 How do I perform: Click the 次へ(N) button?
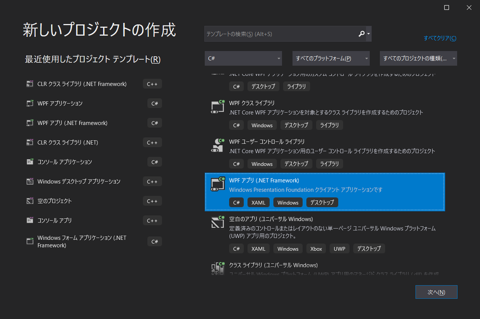tap(436, 292)
